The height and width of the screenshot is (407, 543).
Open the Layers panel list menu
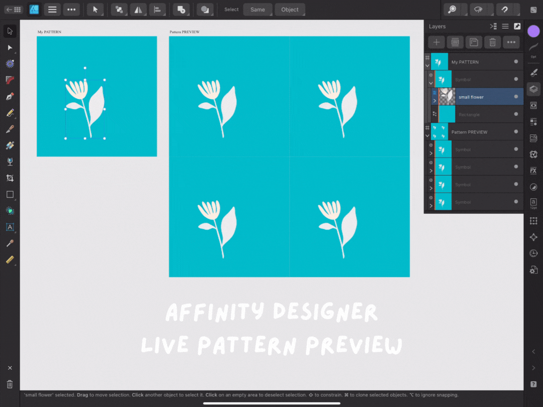click(505, 26)
